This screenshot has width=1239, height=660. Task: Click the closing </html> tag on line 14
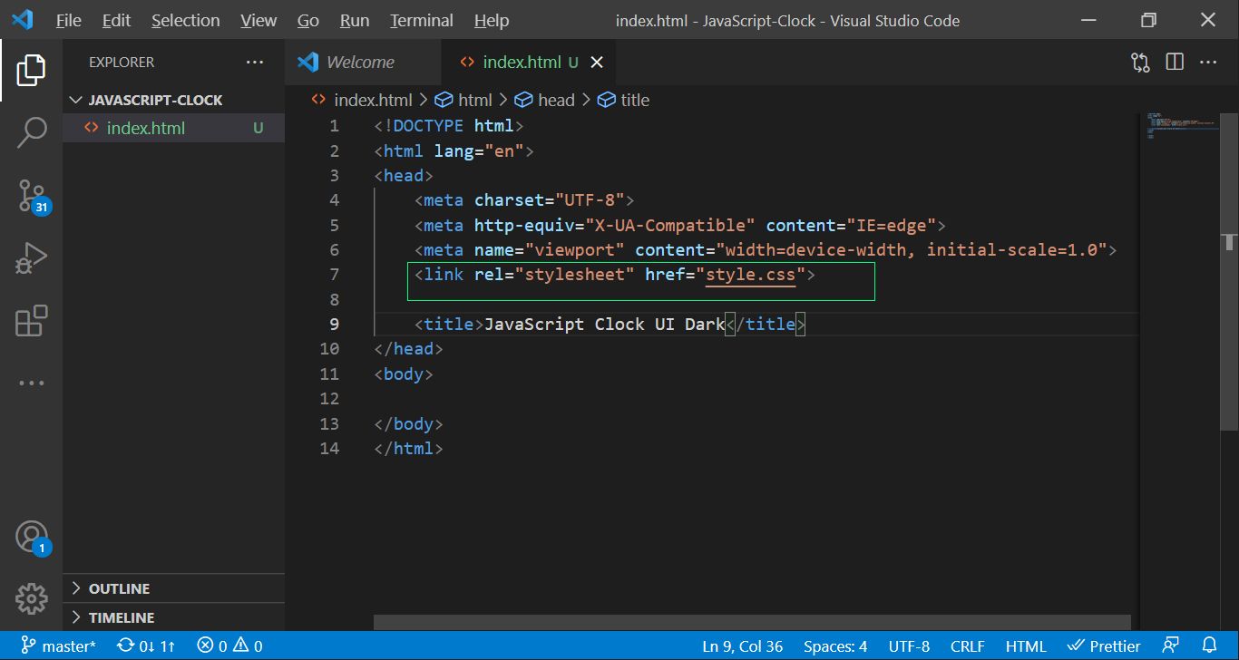pos(408,448)
